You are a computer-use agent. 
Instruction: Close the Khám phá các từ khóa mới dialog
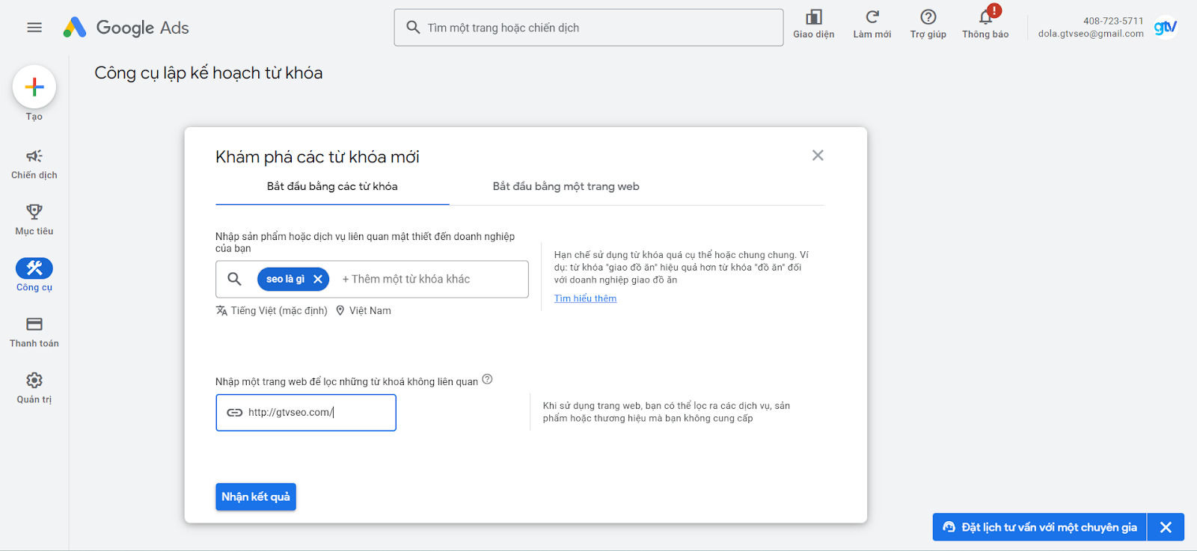tap(818, 156)
